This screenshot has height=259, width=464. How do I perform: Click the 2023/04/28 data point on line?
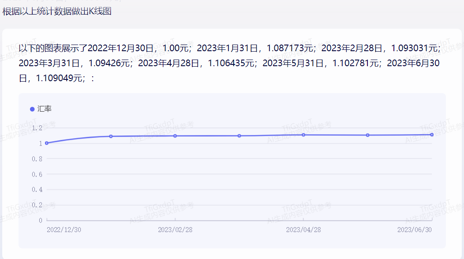click(x=303, y=135)
